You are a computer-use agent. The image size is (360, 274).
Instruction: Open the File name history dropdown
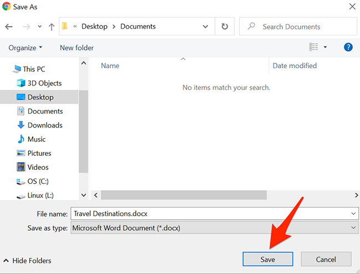pos(354,214)
